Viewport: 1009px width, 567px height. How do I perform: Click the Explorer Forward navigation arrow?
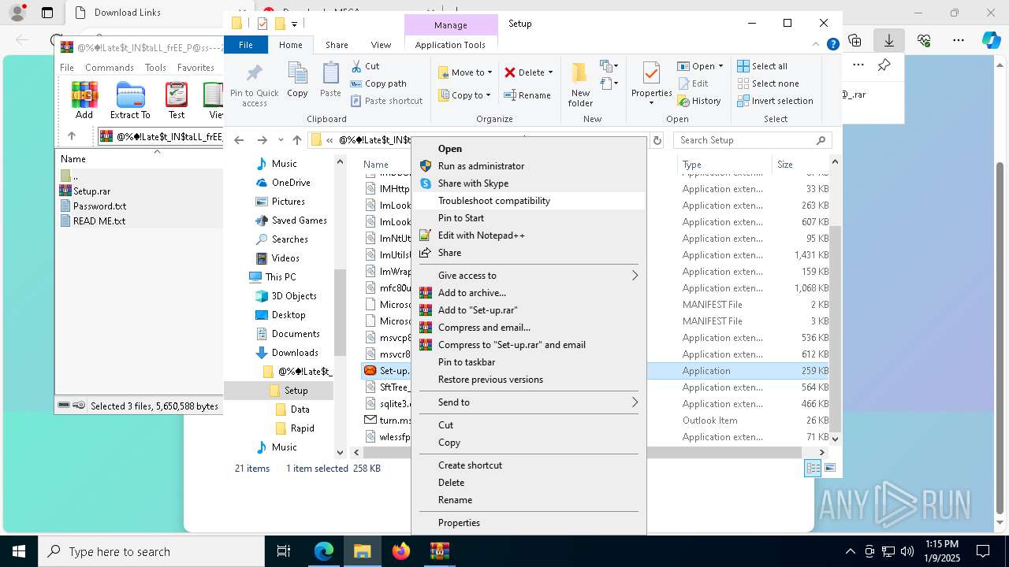point(262,140)
